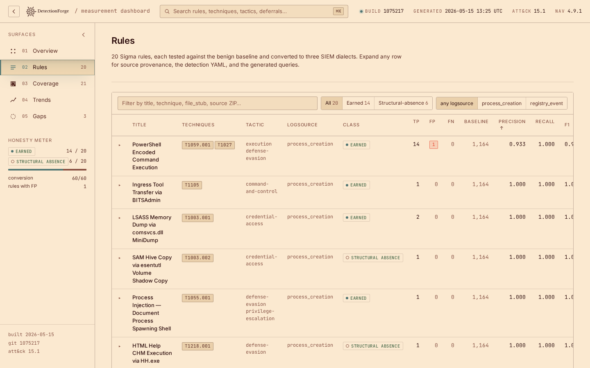
Task: Select the Earned 14 filter
Action: coord(358,103)
